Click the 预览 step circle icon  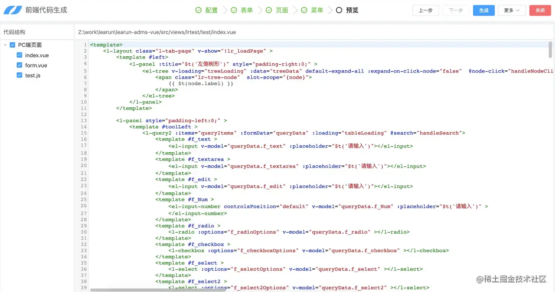pos(339,10)
